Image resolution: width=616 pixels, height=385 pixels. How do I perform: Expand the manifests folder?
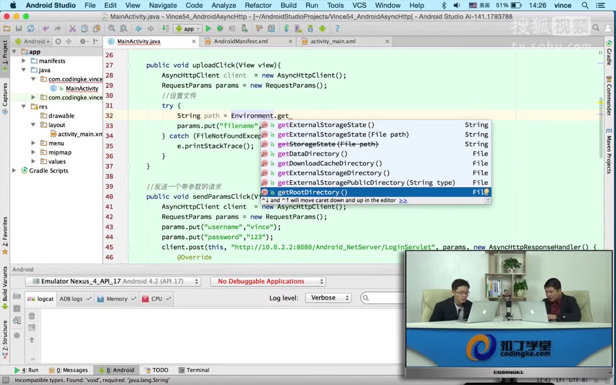23,60
